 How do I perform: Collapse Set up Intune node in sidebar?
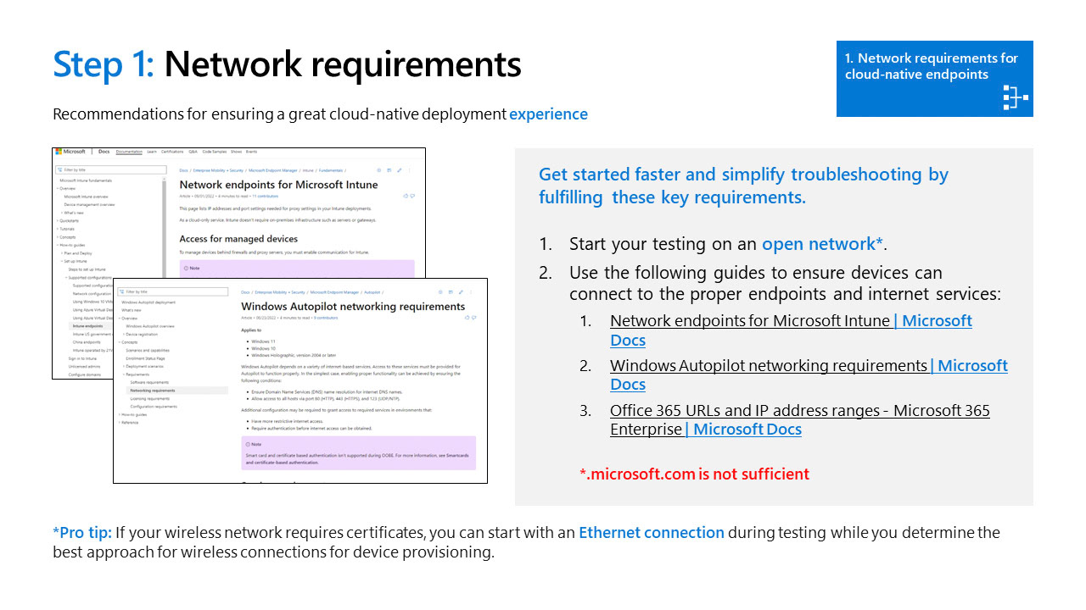[x=74, y=261]
